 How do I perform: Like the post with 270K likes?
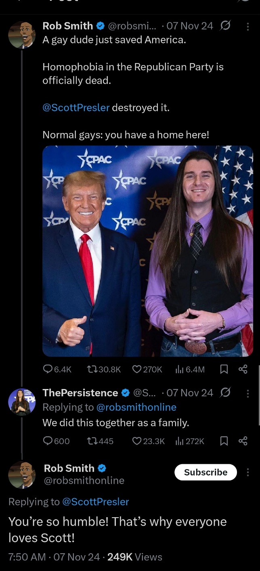point(147,369)
